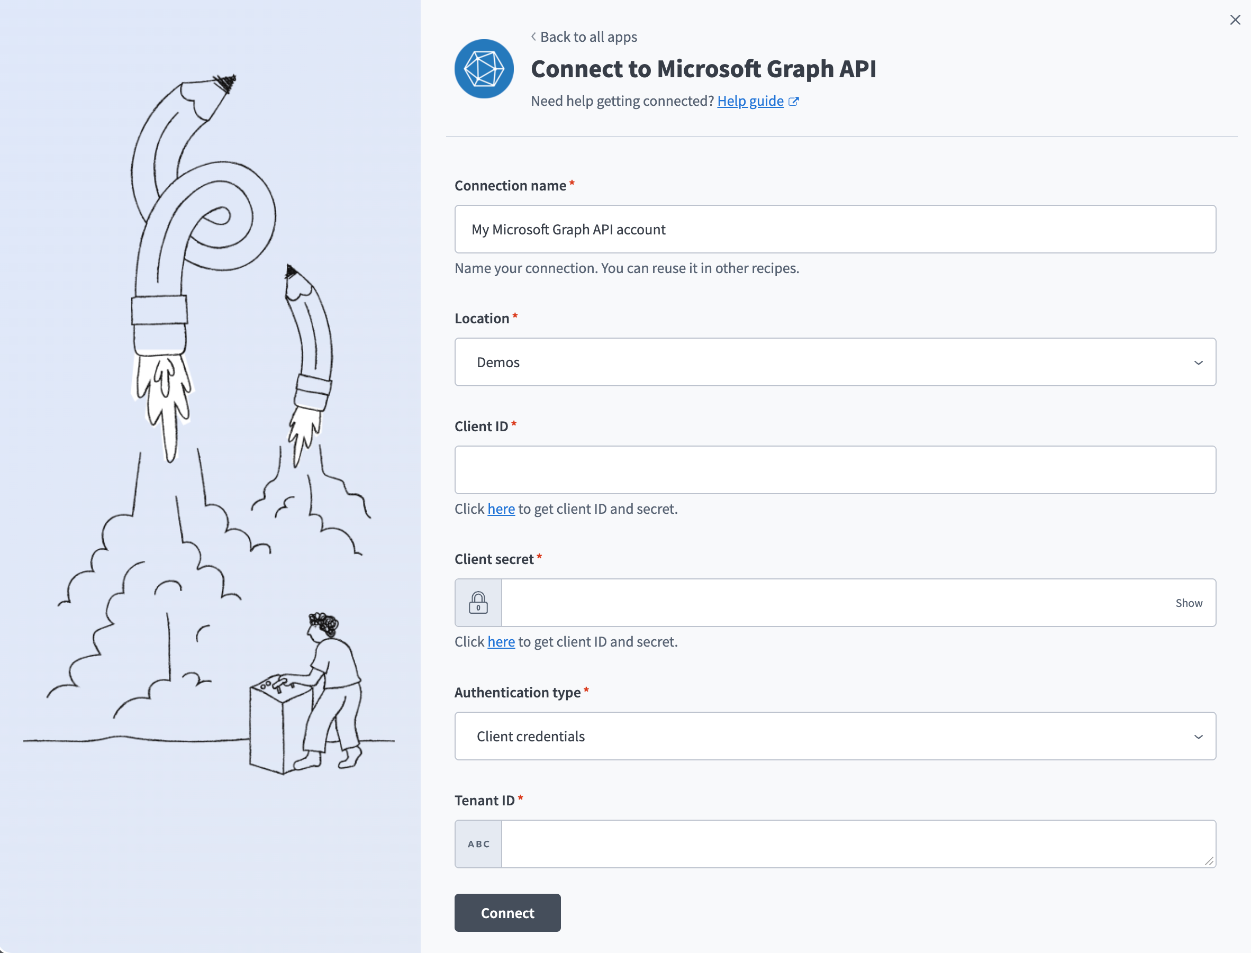Open the Help guide link
The image size is (1251, 953).
click(750, 101)
